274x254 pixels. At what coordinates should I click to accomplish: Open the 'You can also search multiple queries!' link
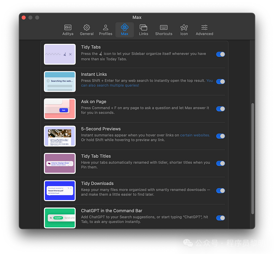click(110, 85)
